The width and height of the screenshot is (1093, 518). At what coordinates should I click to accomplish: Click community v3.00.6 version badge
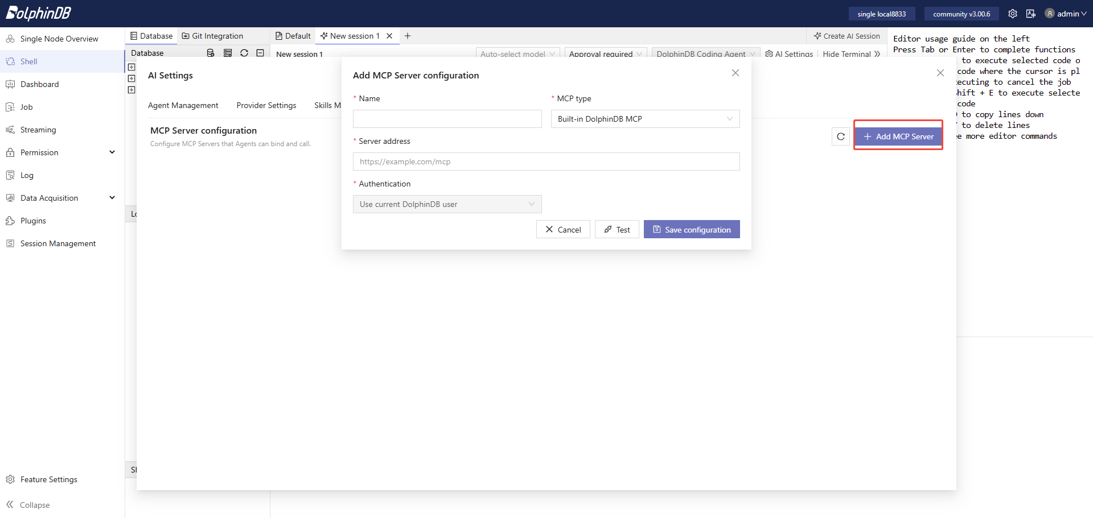click(x=961, y=14)
